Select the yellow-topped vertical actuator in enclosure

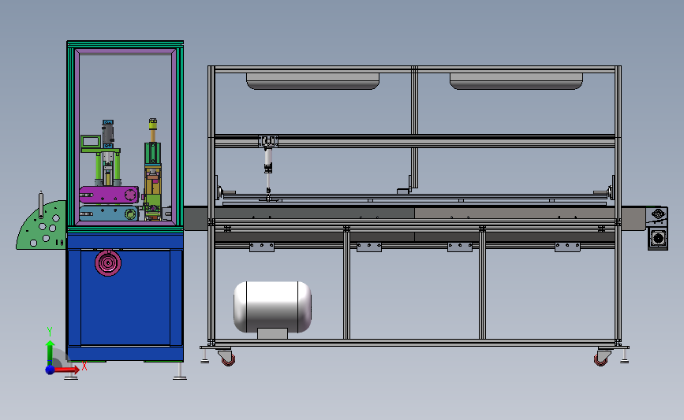(153, 131)
